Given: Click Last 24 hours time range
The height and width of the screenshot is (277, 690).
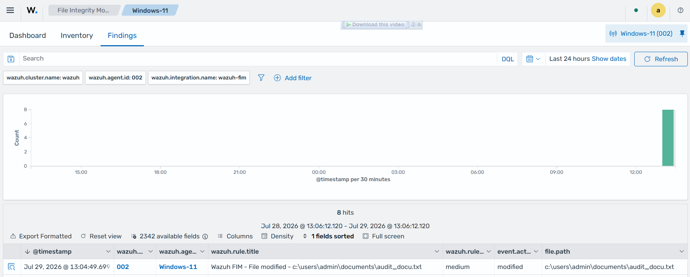Looking at the screenshot, I should [569, 59].
